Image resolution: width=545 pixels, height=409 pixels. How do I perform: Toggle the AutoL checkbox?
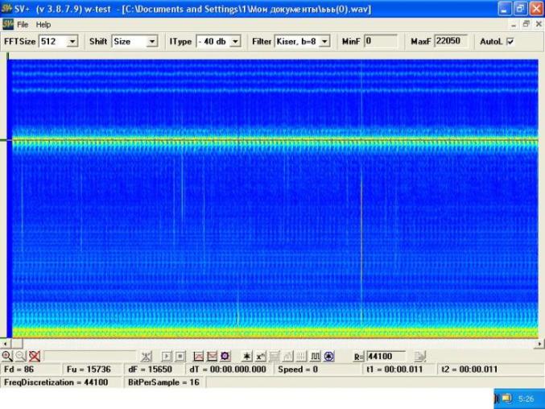(510, 41)
